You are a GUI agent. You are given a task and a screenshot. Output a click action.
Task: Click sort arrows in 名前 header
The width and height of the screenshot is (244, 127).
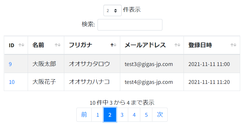(x=57, y=45)
